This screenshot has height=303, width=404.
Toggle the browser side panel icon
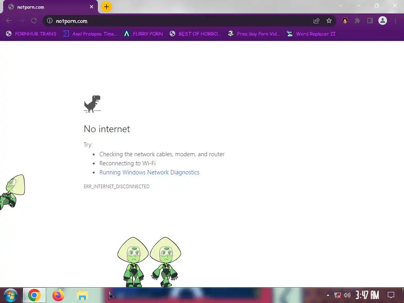(x=370, y=21)
